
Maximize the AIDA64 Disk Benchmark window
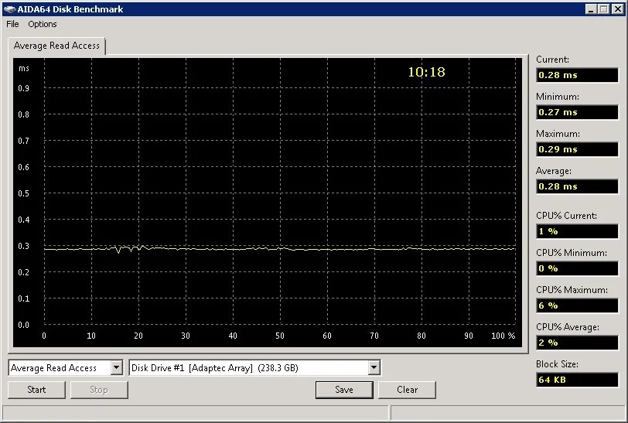click(604, 9)
